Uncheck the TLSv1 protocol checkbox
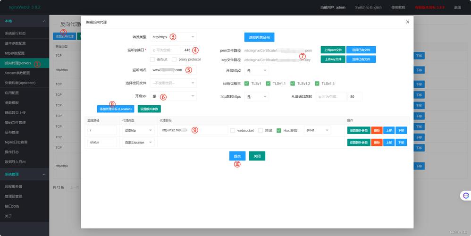The height and width of the screenshot is (236, 471). click(x=247, y=84)
